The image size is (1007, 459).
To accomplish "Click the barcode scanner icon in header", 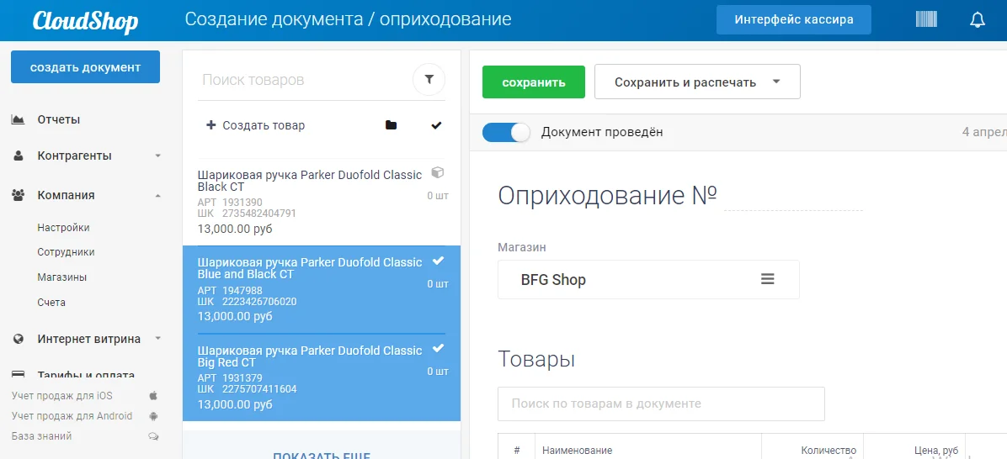I will [926, 19].
